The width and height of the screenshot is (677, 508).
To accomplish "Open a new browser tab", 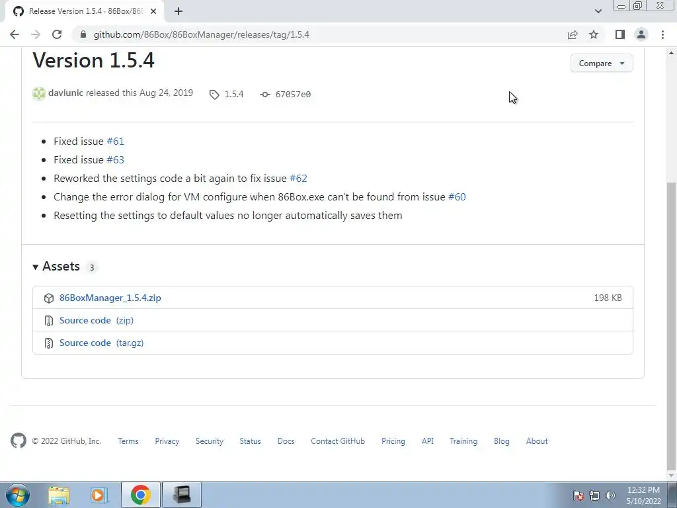I will [179, 11].
